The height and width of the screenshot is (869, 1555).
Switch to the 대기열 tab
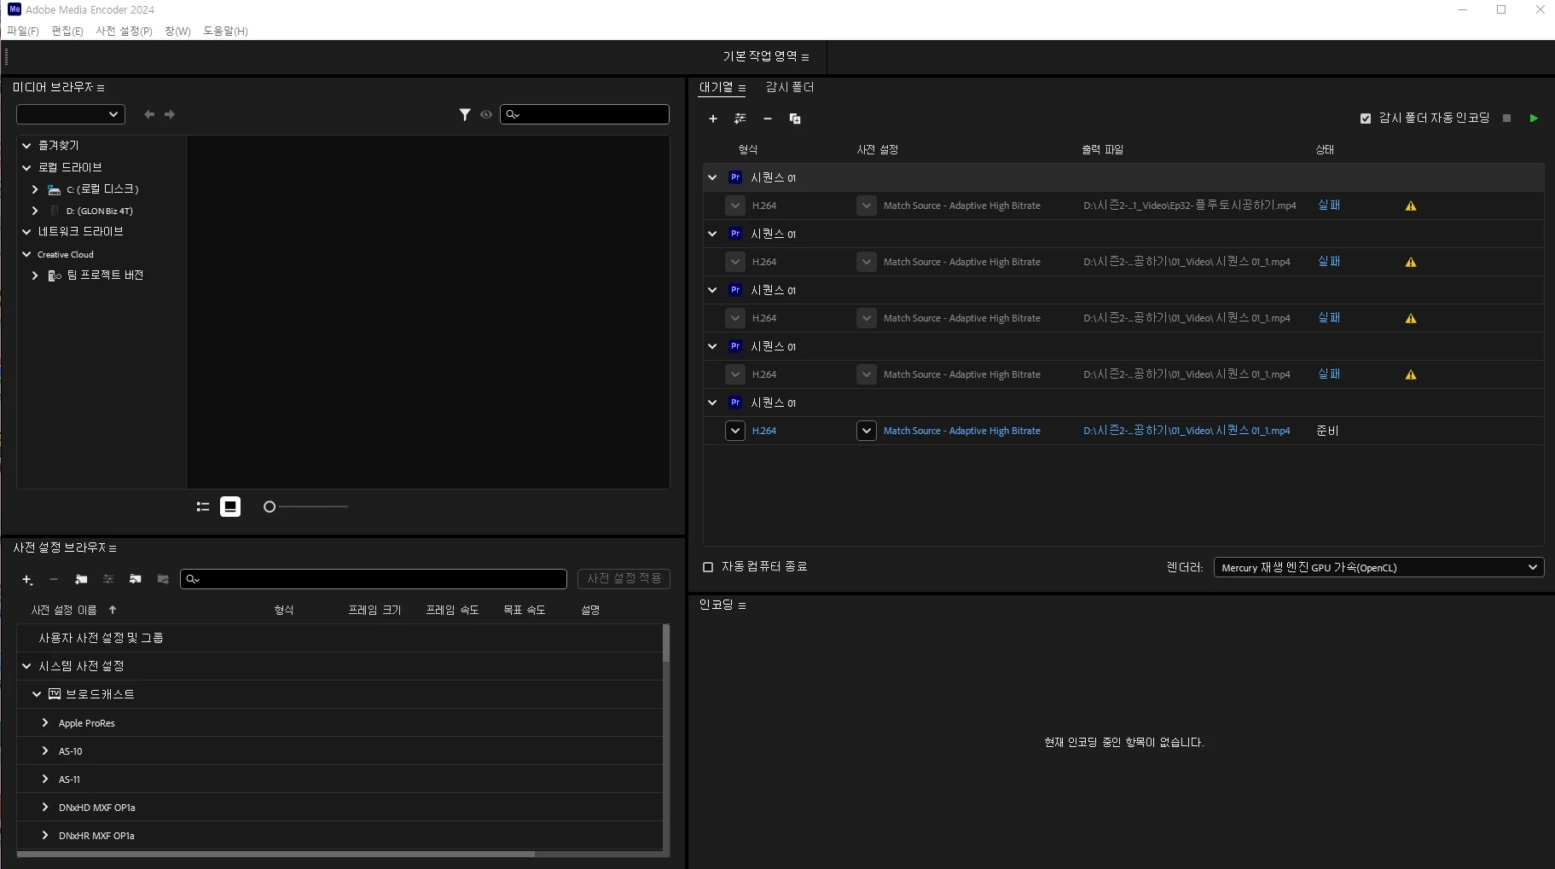coord(716,87)
